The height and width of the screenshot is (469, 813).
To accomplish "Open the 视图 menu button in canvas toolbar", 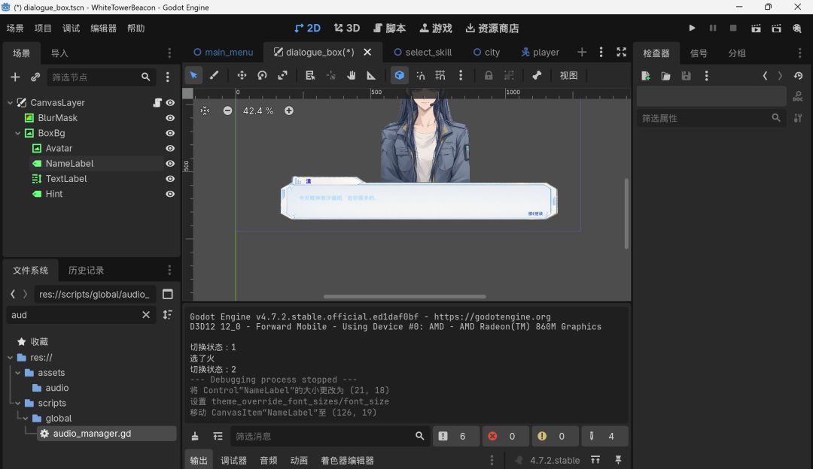I will click(x=568, y=76).
